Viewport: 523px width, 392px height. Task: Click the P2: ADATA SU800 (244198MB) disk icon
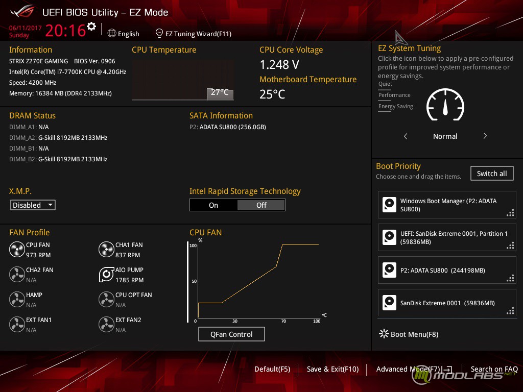[x=389, y=270]
